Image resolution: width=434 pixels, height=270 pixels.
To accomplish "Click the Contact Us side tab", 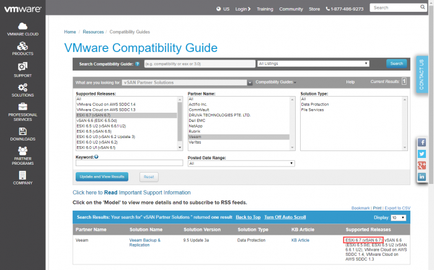I will pyautogui.click(x=422, y=74).
